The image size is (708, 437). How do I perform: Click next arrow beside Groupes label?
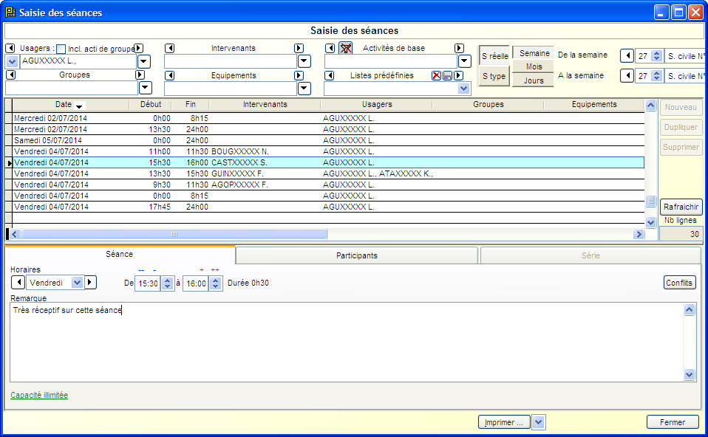[x=140, y=75]
